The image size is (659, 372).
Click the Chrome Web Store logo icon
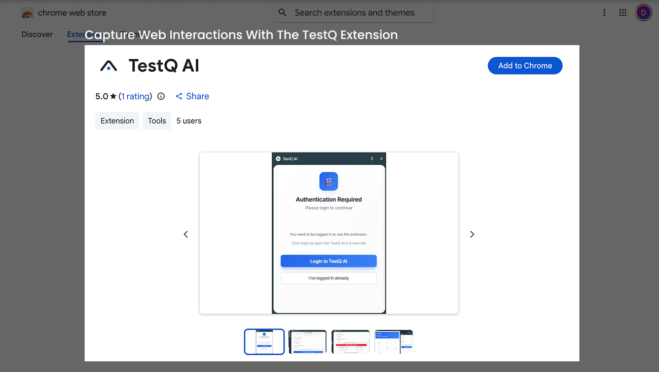[x=27, y=13]
